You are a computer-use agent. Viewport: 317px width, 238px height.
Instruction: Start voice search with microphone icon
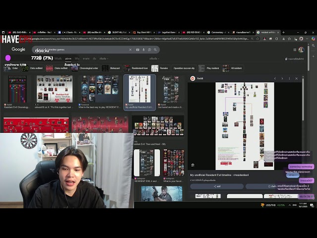(x=144, y=50)
